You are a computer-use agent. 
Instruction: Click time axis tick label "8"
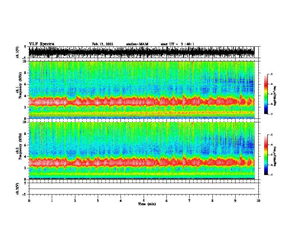coord(212,201)
